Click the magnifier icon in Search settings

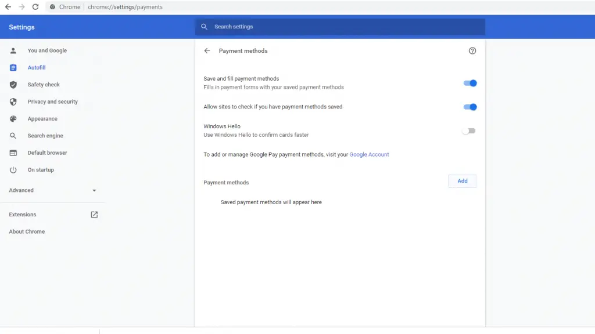point(204,27)
